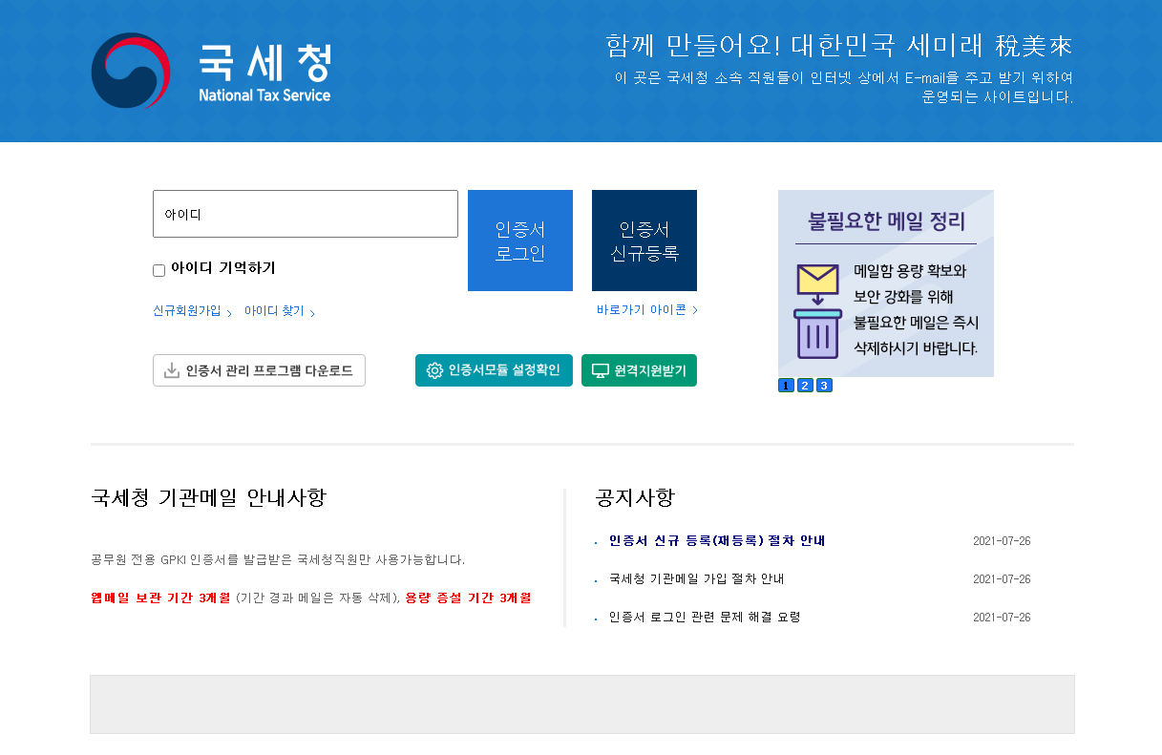
Task: Click inside the 아이디 input field
Action: tap(306, 214)
